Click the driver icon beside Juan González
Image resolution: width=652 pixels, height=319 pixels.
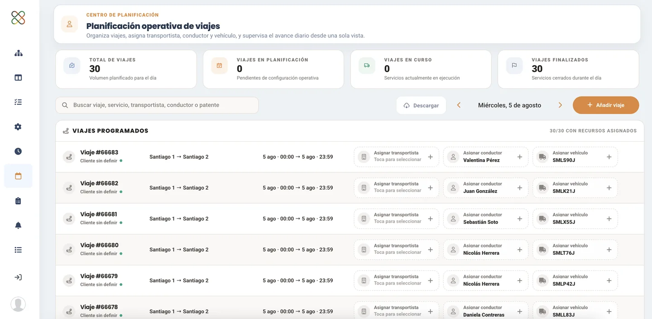pos(453,188)
